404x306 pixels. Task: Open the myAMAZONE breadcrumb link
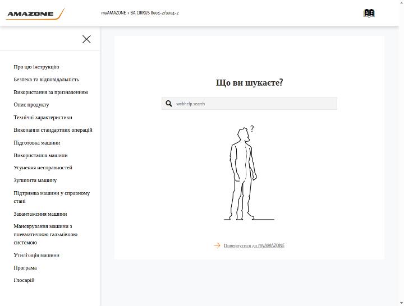point(113,13)
